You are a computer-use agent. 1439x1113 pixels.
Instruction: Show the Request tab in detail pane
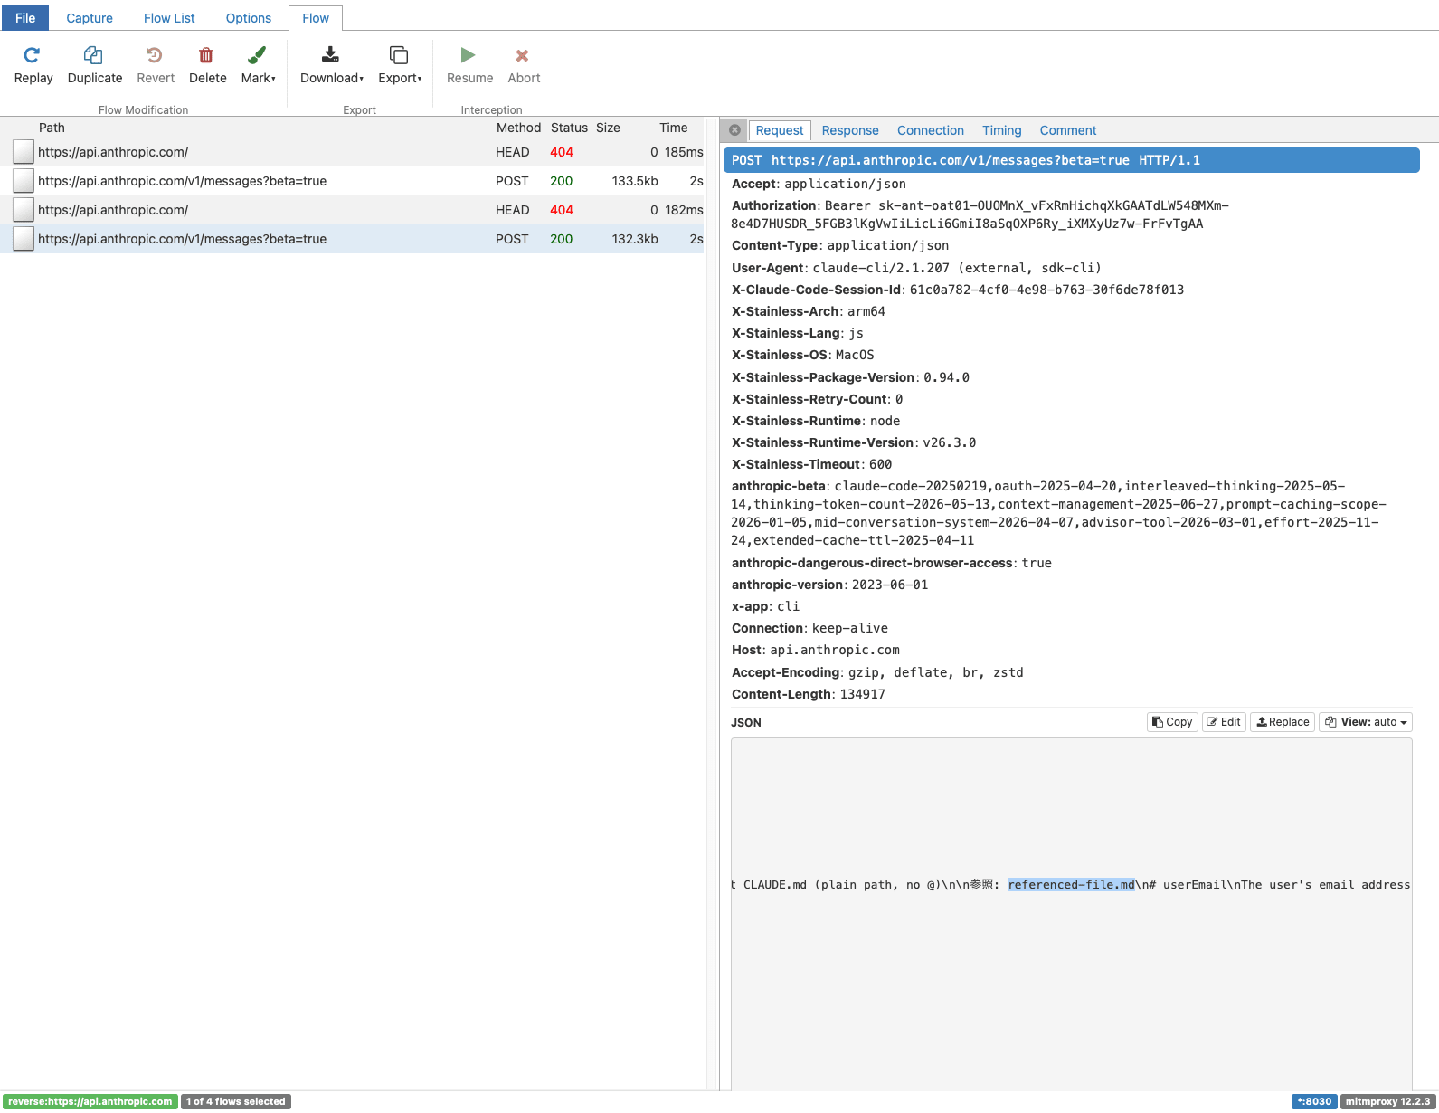780,130
